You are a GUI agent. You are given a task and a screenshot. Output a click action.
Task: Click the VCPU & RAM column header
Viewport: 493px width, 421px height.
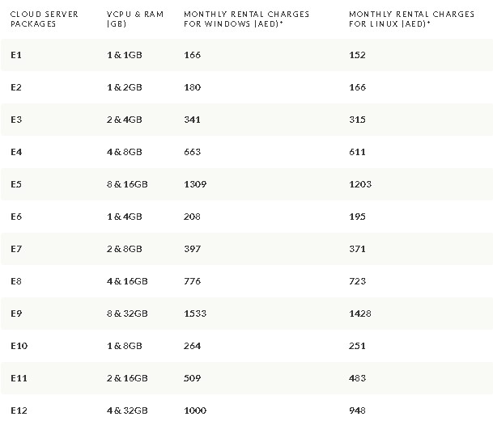click(x=135, y=19)
